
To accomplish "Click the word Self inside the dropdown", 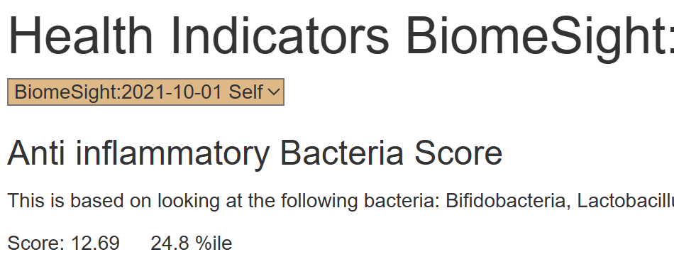I will pos(246,92).
